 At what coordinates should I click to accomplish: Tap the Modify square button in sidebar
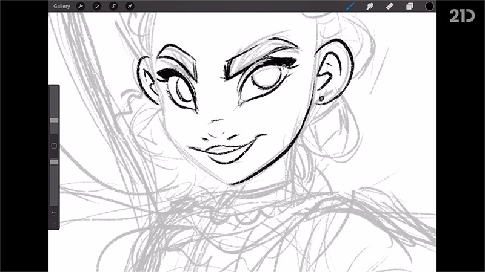54,146
